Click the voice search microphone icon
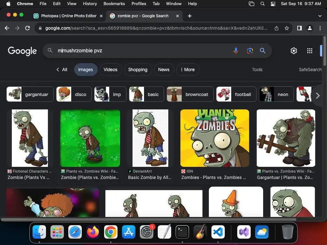 [236, 51]
